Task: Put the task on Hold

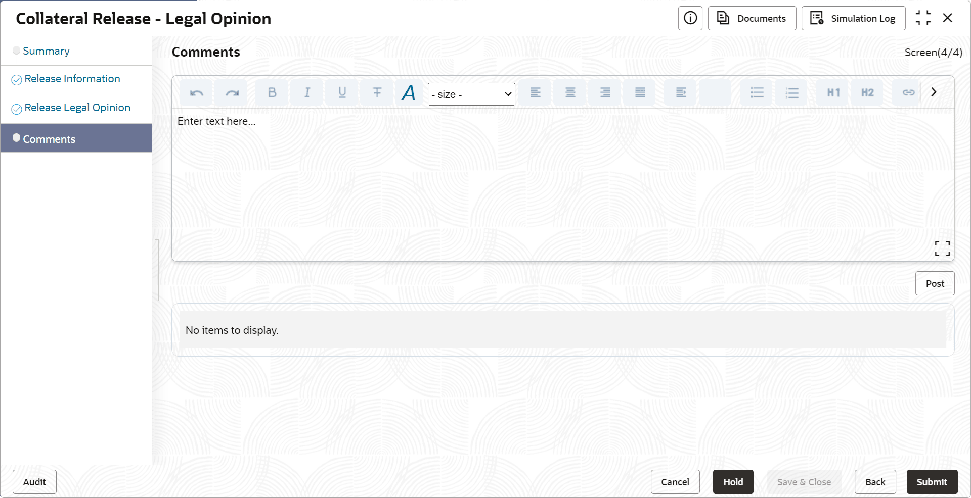Action: pyautogui.click(x=733, y=482)
